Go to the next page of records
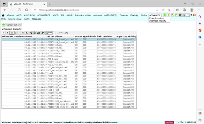Image resolution: width=204 pixels, height=124 pixels. 19,33
